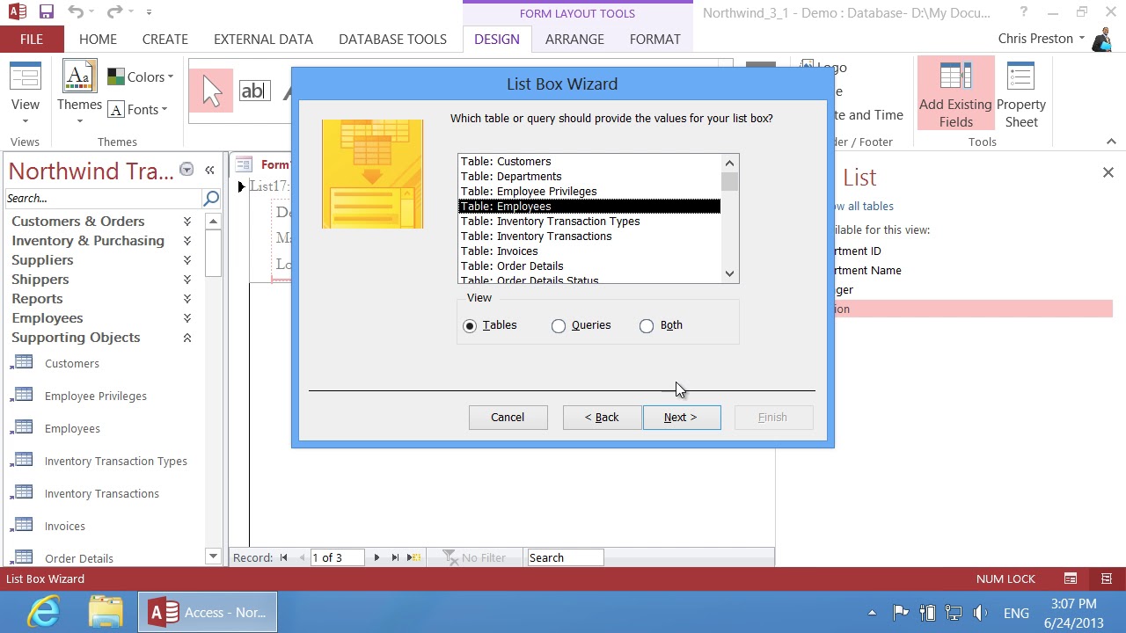Click the navigation pane scroll down arrow
Image resolution: width=1126 pixels, height=633 pixels.
click(x=213, y=557)
